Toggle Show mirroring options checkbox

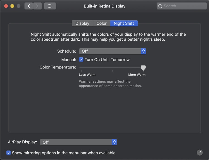click(9, 153)
